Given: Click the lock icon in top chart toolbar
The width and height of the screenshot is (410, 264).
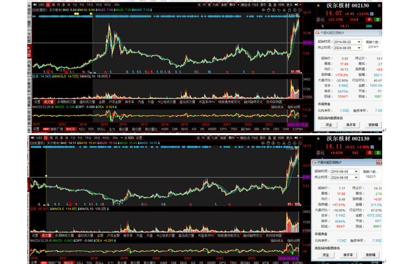Looking at the screenshot, I should tap(289, 10).
